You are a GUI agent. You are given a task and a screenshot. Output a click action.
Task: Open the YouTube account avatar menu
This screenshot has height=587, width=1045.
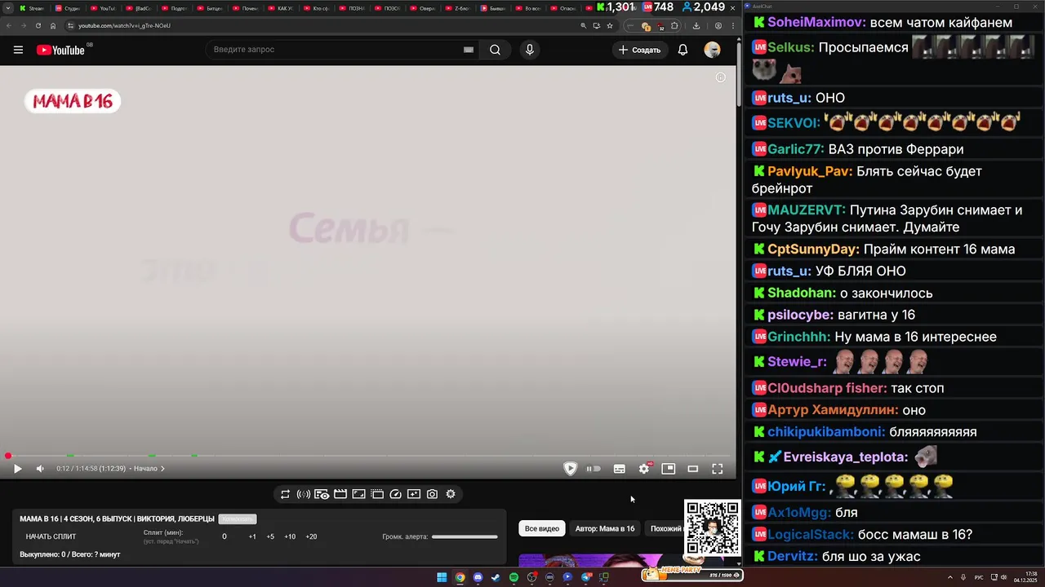click(x=713, y=50)
